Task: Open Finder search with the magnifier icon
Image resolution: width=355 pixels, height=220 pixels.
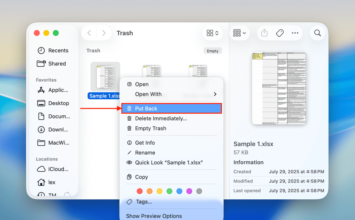Action: pyautogui.click(x=317, y=33)
